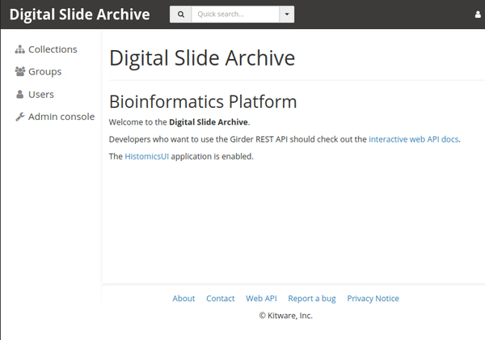Open the About footer link
Image resolution: width=485 pixels, height=340 pixels.
pyautogui.click(x=183, y=299)
